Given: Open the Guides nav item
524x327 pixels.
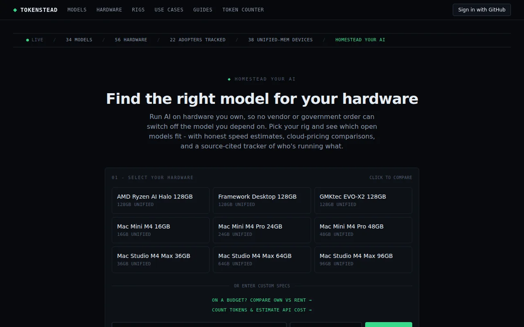Looking at the screenshot, I should (203, 10).
